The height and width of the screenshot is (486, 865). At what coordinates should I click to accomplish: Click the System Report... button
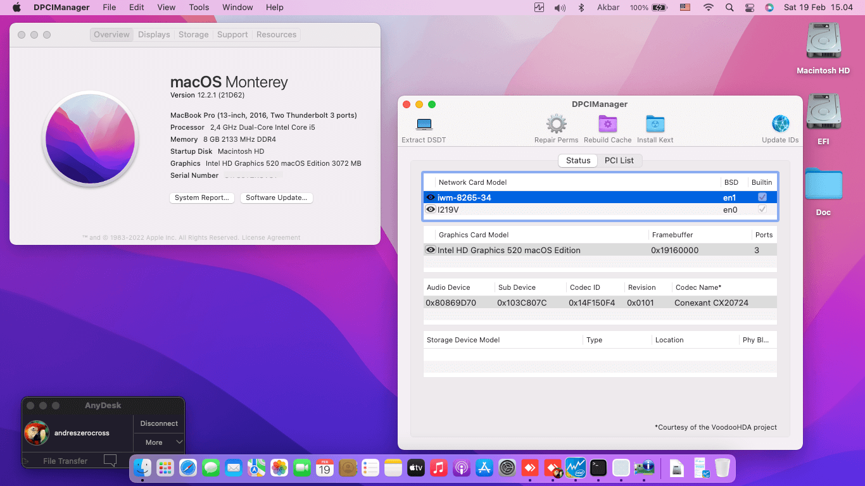202,197
